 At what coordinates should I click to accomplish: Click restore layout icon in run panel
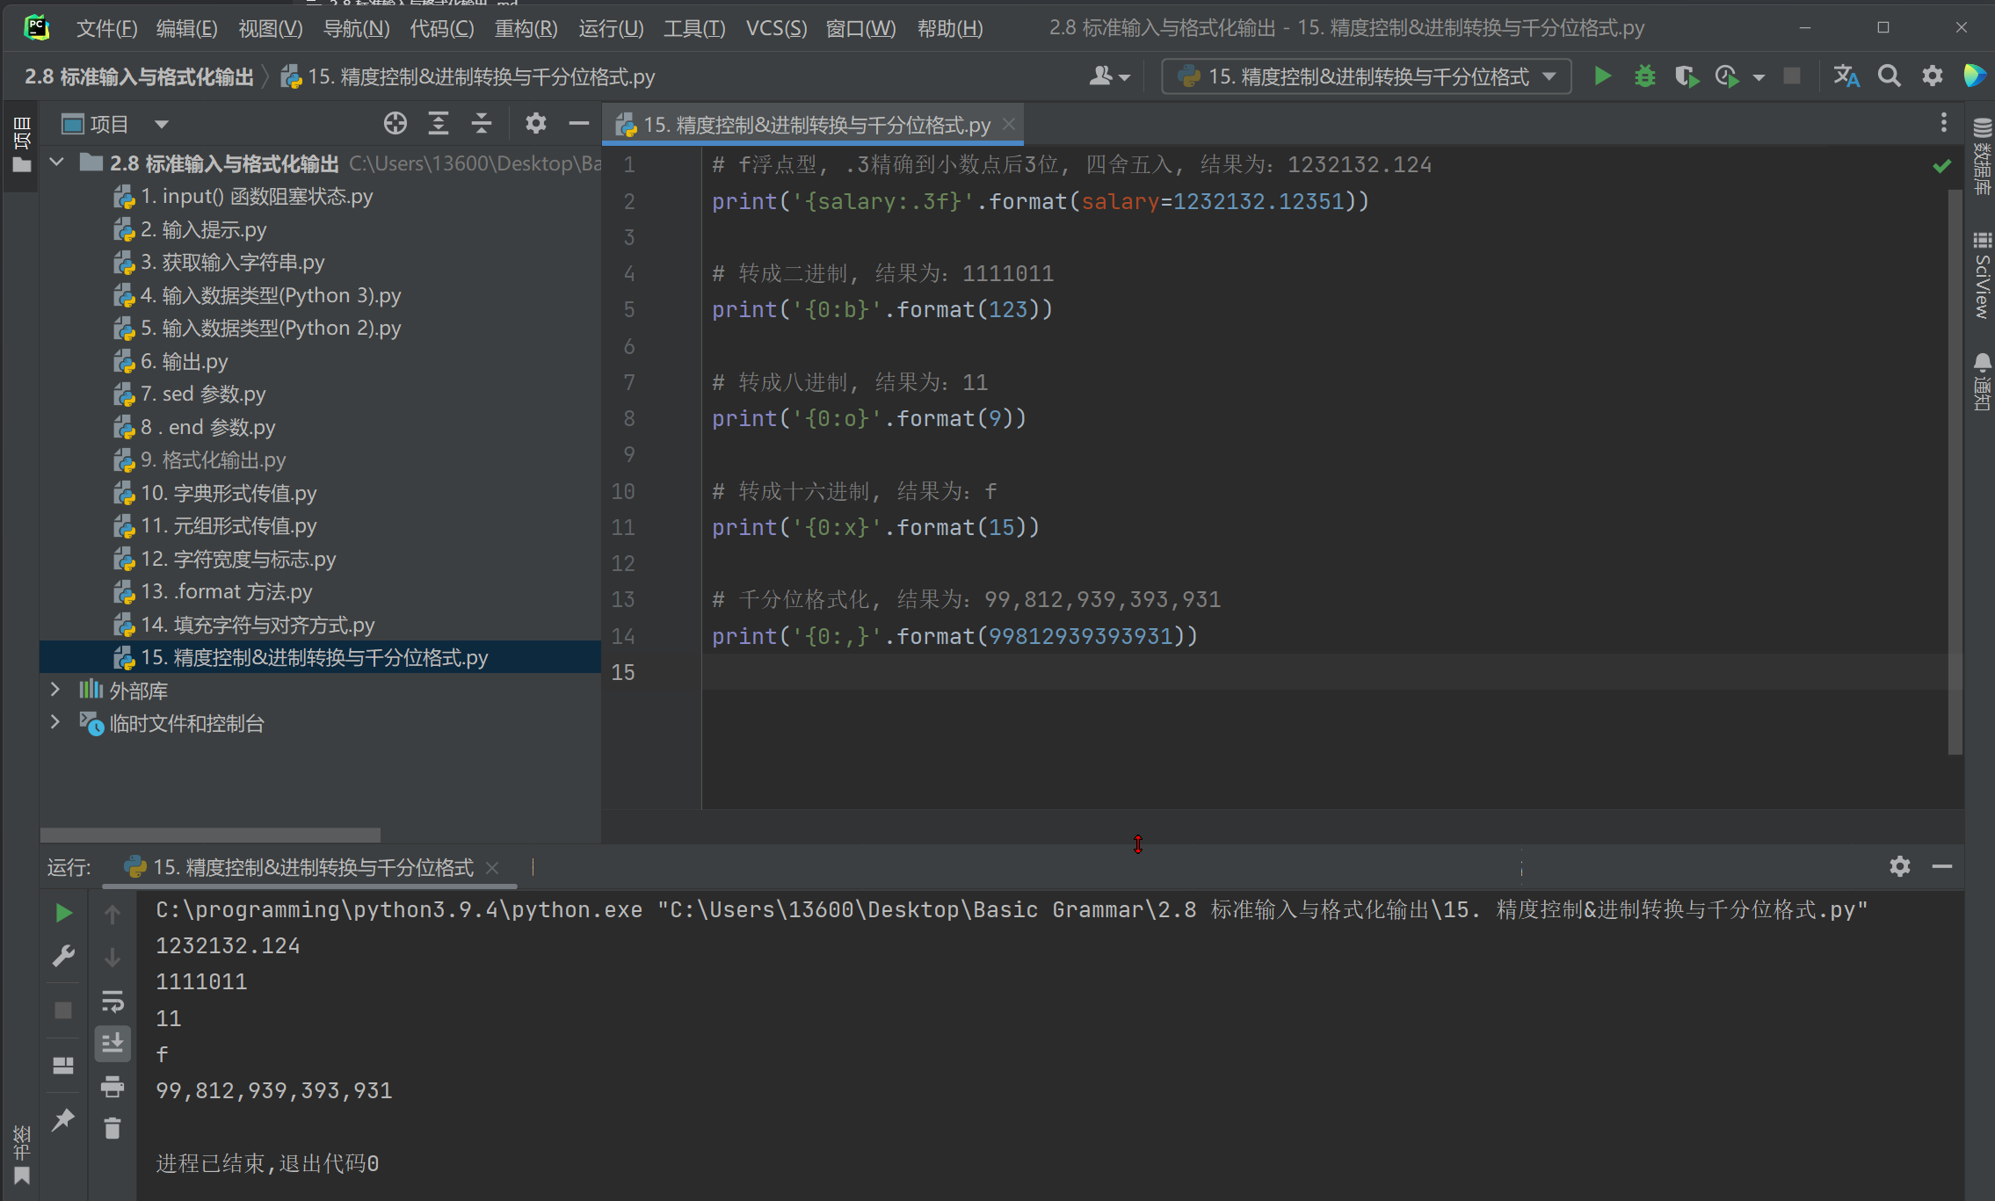[63, 1066]
